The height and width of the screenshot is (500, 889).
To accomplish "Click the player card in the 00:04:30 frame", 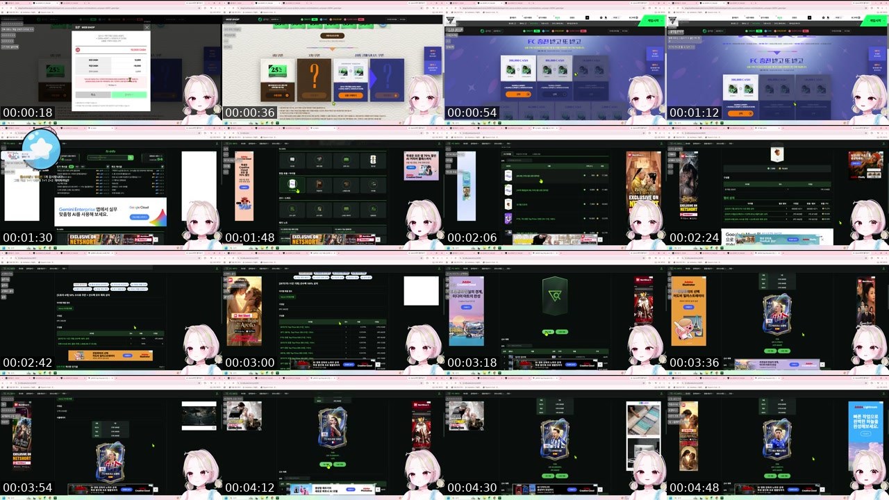I will click(554, 441).
